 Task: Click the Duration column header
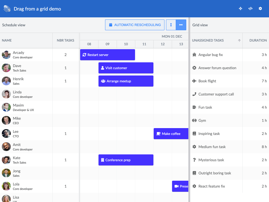point(258,41)
